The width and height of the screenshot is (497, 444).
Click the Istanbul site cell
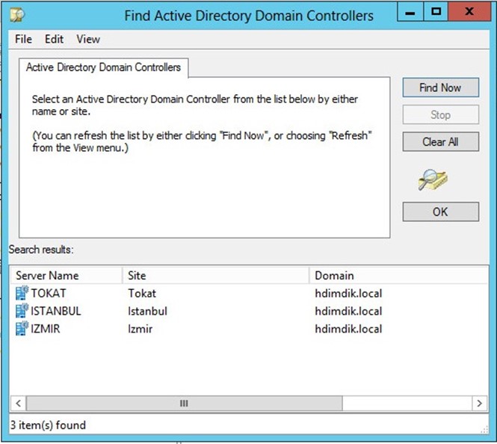[147, 311]
